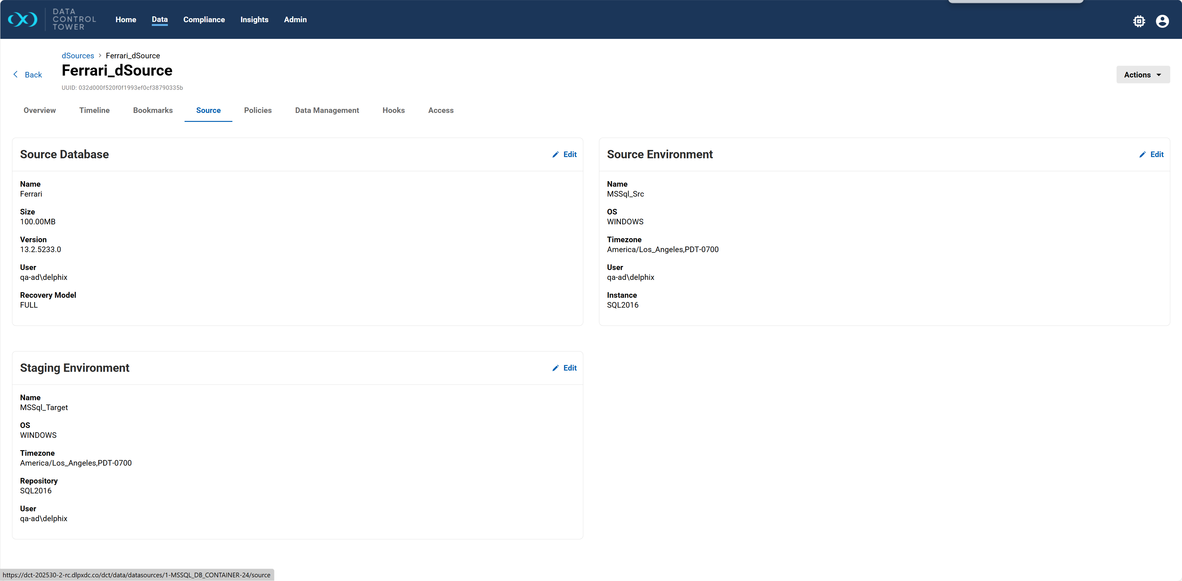Screen dimensions: 1182x581
Task: Click pencil icon in Source Database card
Action: (555, 155)
